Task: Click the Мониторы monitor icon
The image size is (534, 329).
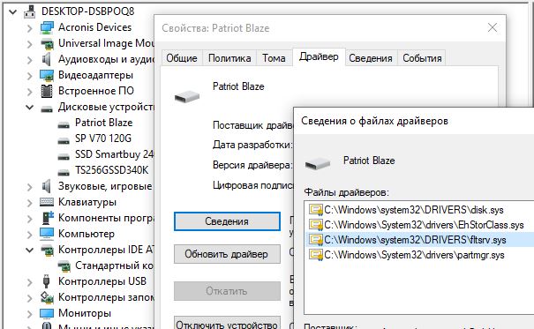Action: tap(47, 313)
